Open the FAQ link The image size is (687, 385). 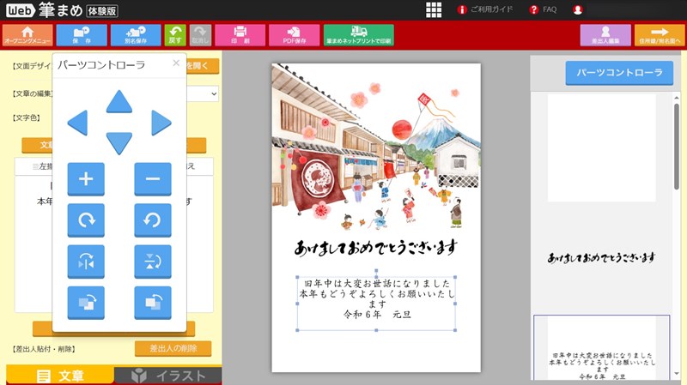click(544, 9)
